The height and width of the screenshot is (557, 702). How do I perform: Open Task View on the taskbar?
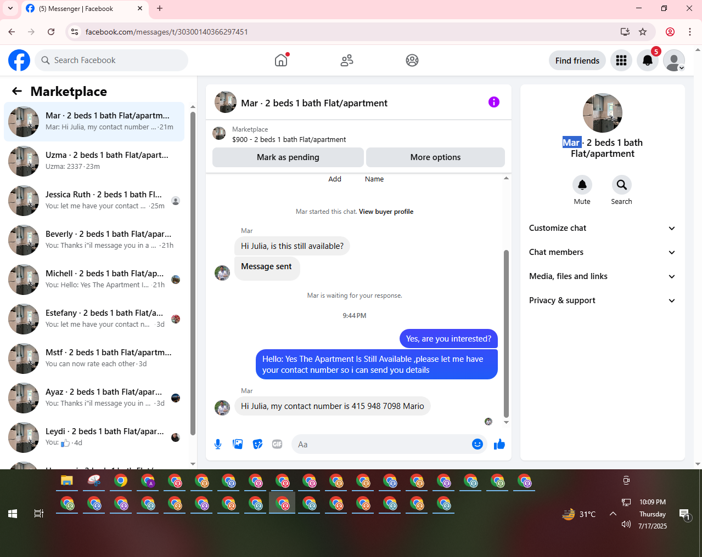(39, 514)
